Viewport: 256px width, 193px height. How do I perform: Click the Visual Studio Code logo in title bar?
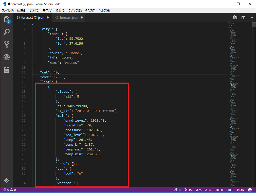click(4, 4)
